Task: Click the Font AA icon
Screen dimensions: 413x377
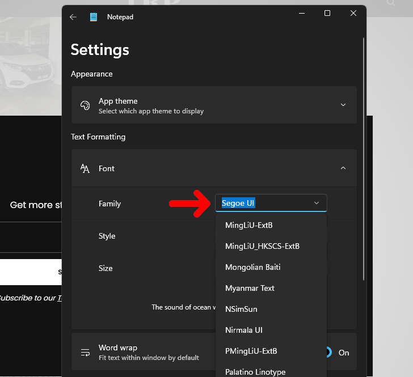Action: tap(85, 168)
